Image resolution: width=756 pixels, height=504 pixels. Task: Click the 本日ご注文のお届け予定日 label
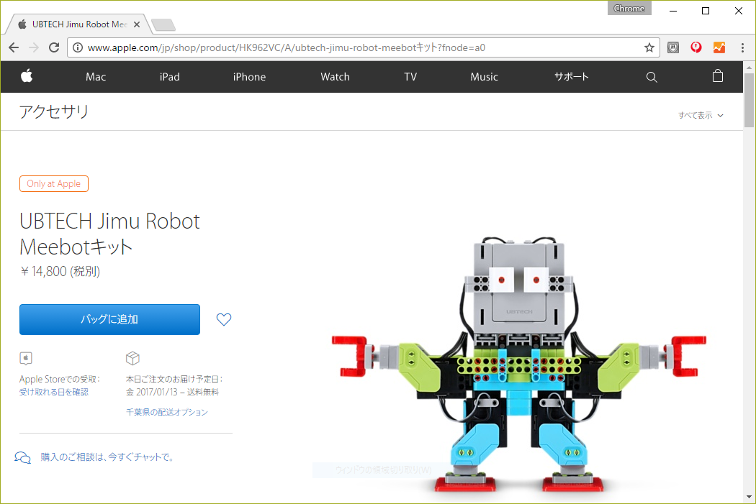click(x=174, y=380)
